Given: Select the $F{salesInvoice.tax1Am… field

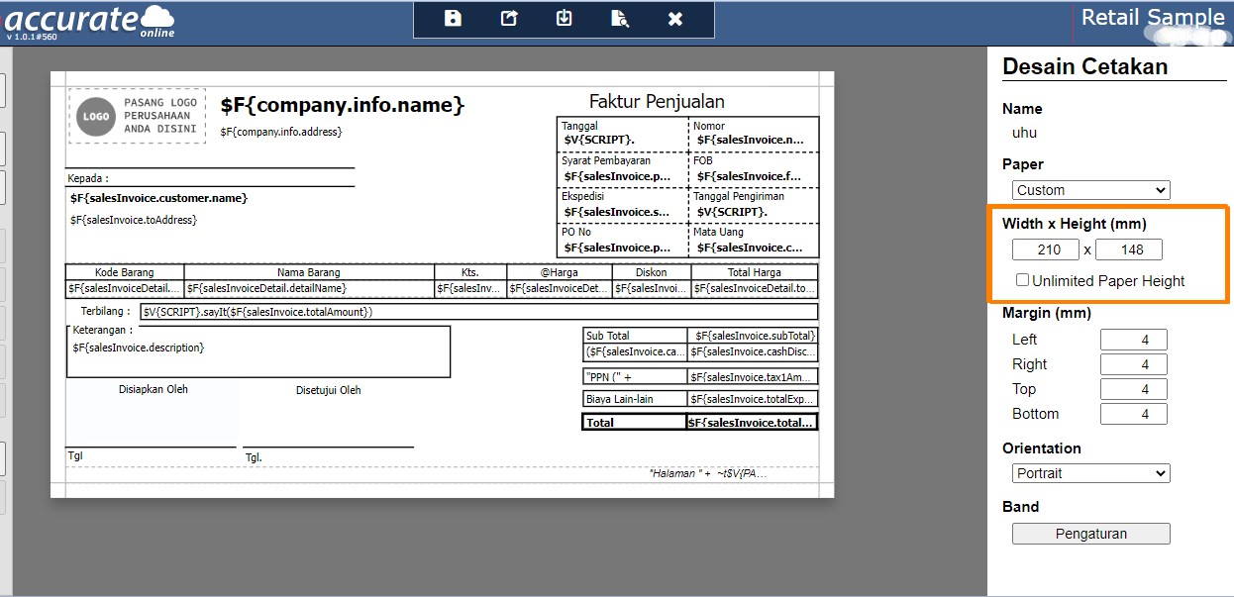Looking at the screenshot, I should (x=753, y=376).
